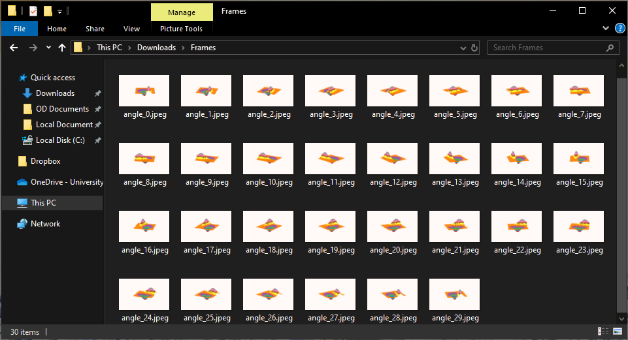The image size is (628, 340).
Task: Click the pin icon next to Downloads
Action: 98,93
